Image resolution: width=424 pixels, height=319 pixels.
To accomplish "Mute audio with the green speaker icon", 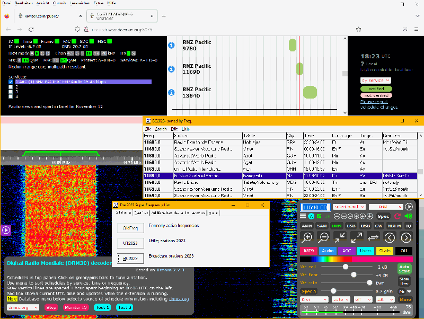I will pos(408,216).
